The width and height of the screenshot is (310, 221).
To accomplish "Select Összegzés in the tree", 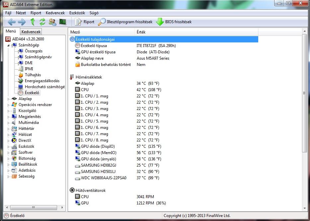I will click(34, 51).
